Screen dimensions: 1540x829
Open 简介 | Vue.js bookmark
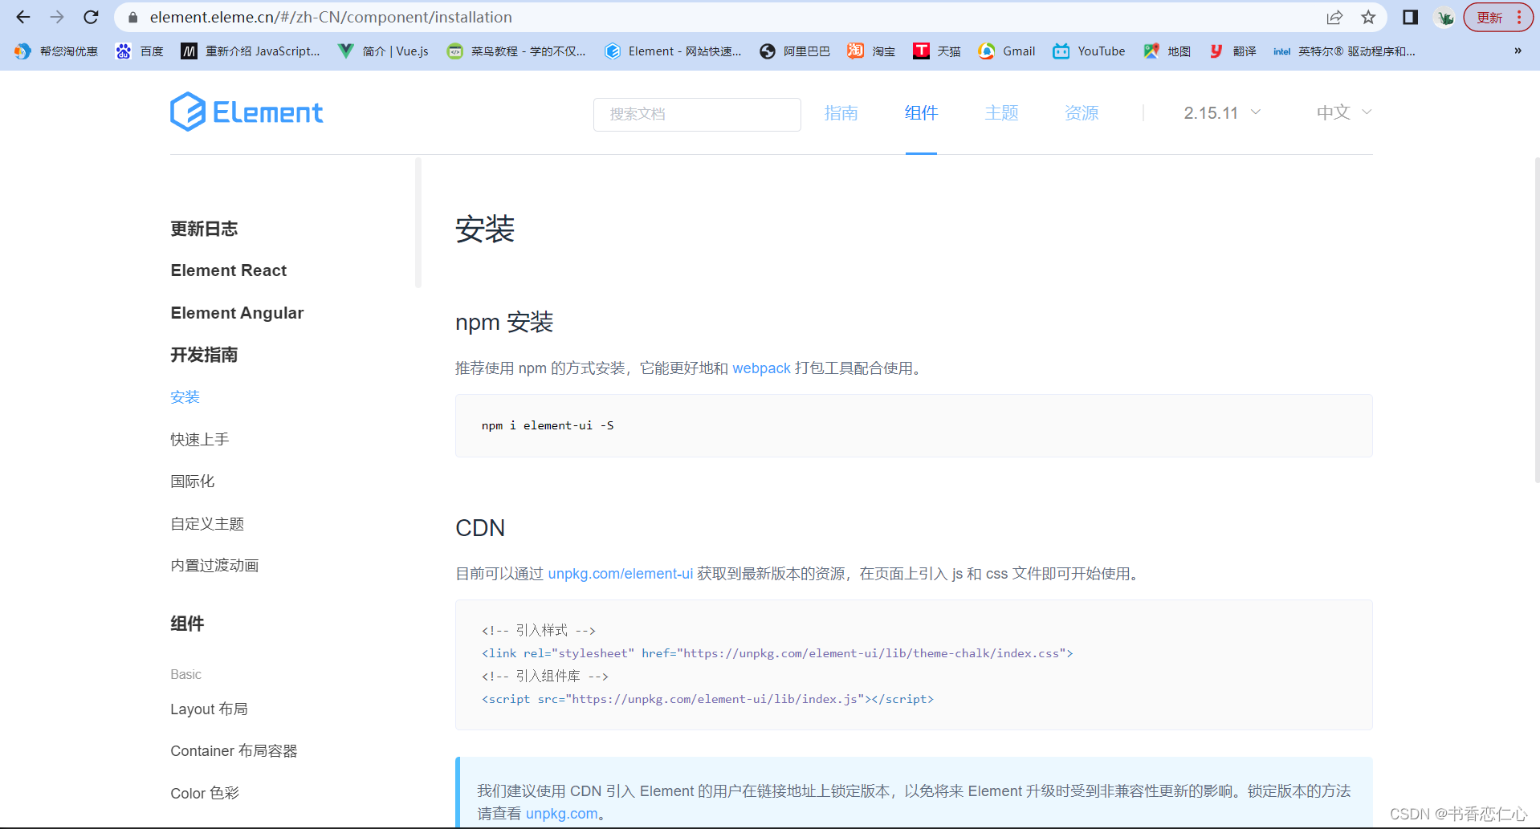383,51
